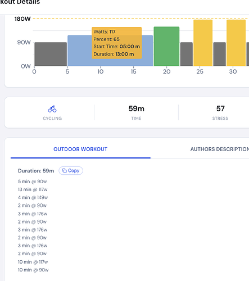
Task: Click the yellow bar at minute 25
Action: [x=203, y=43]
